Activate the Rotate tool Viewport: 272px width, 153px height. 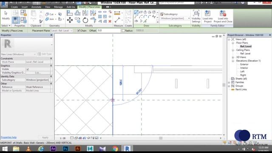click(x=85, y=20)
